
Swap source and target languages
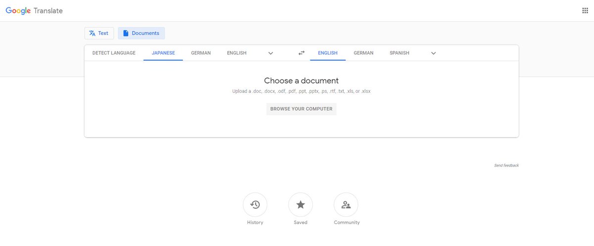pyautogui.click(x=301, y=53)
